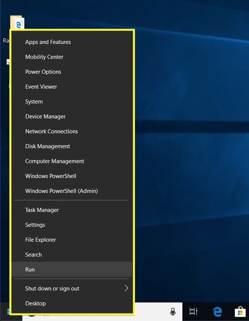Open Microsoft Store from the taskbar
This screenshot has width=249, height=321.
click(240, 312)
